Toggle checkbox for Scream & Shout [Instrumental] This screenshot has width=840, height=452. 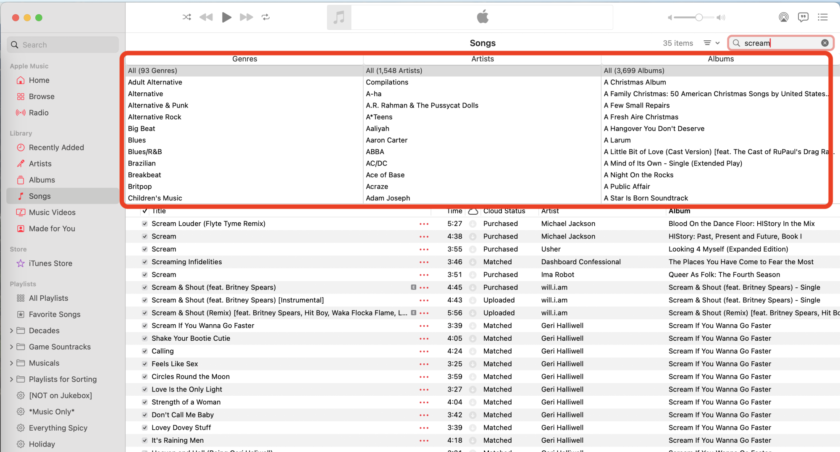[x=144, y=300]
